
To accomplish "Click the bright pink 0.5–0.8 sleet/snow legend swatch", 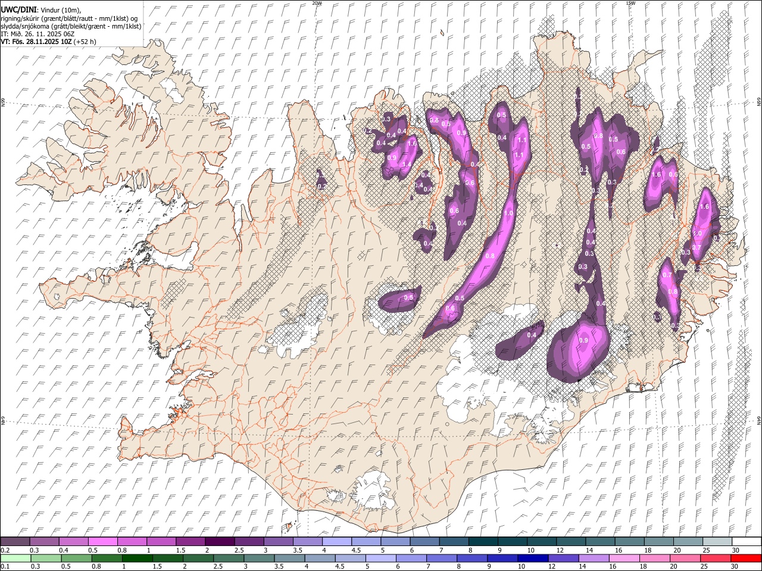I will point(102,542).
